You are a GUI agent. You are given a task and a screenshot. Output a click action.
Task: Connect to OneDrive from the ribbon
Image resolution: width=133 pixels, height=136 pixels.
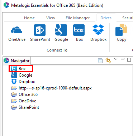[17, 33]
